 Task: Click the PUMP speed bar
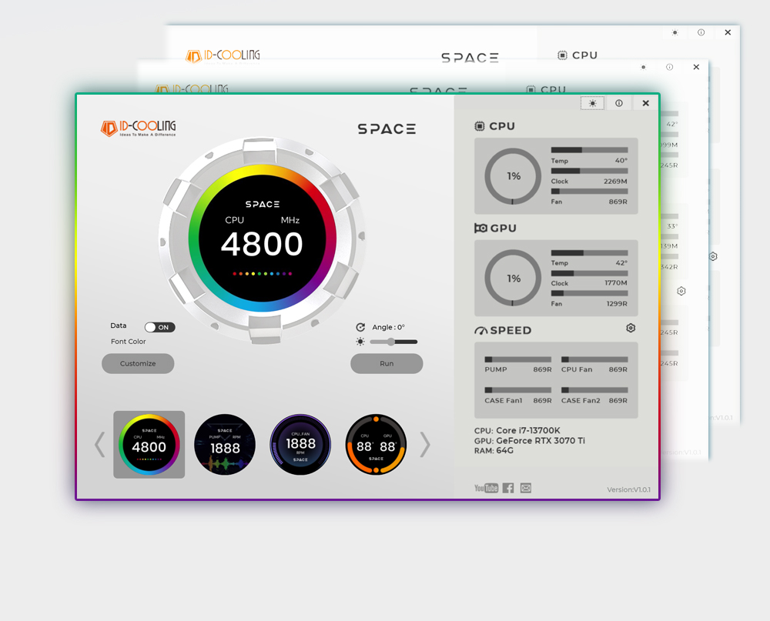pyautogui.click(x=518, y=359)
